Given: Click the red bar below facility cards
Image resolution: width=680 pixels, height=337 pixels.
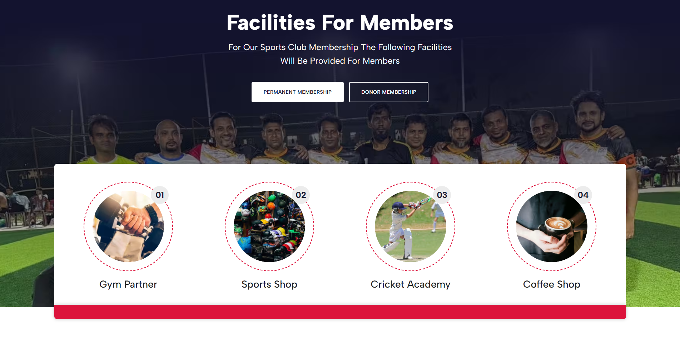Looking at the screenshot, I should point(340,312).
